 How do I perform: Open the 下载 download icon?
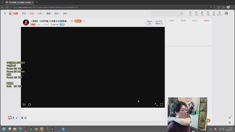coord(202,13)
